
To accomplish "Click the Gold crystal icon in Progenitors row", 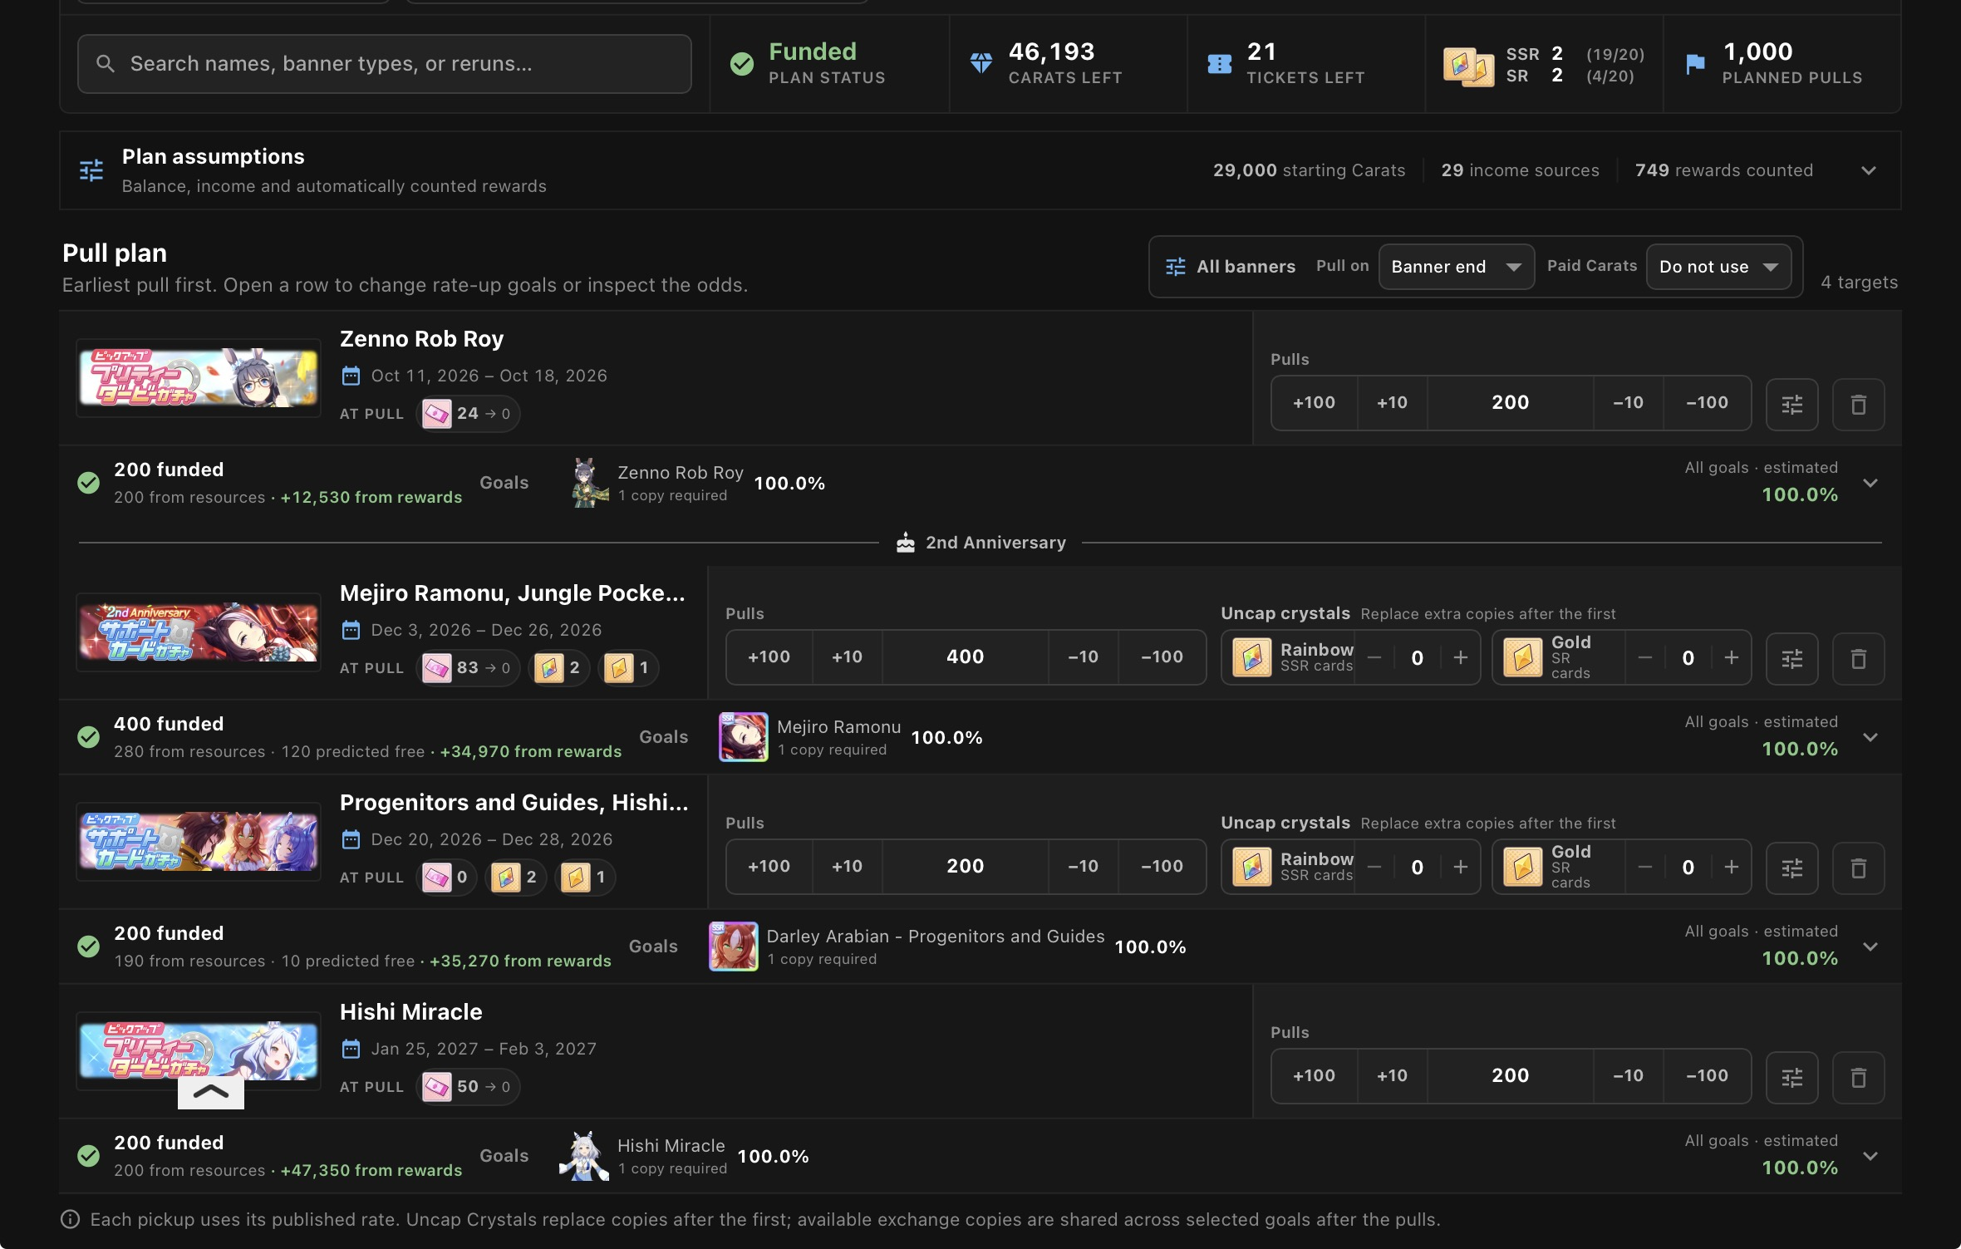I will point(1523,867).
